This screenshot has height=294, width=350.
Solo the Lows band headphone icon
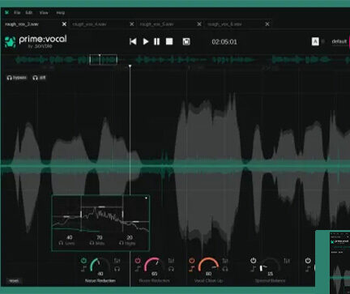(x=61, y=243)
